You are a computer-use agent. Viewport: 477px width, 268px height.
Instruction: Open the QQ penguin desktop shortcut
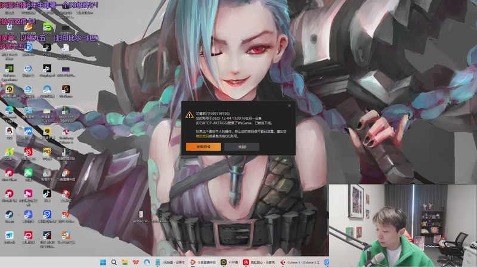click(x=9, y=132)
